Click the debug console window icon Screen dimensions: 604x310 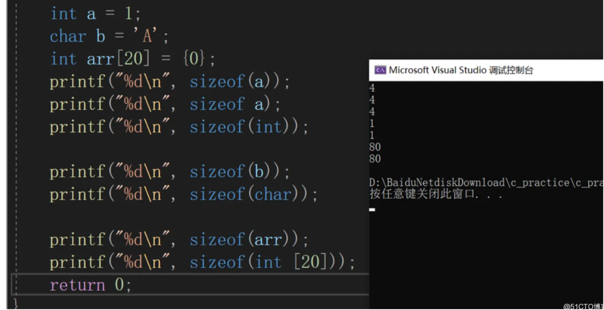coord(380,70)
